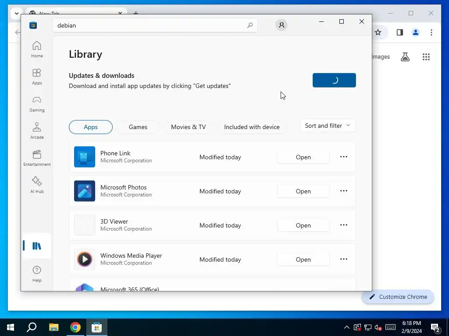Click Images link in Chrome page
449x336 pixels.
point(381,56)
